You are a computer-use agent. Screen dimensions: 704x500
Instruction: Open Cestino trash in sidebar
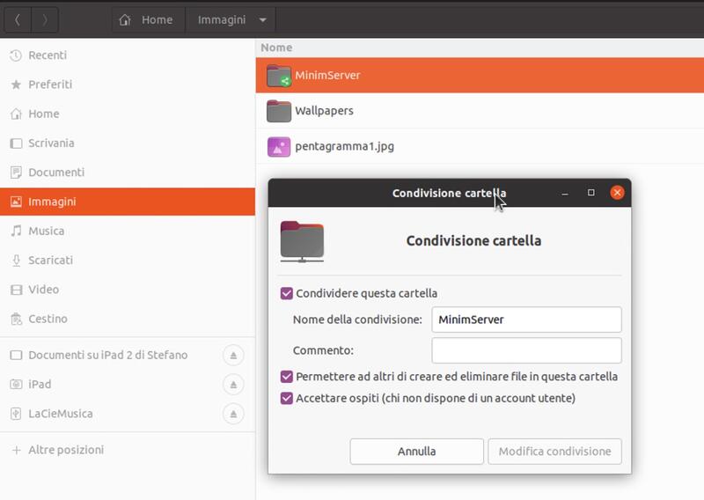click(x=48, y=319)
